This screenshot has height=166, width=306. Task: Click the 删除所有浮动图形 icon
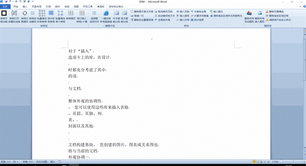(x=249, y=13)
